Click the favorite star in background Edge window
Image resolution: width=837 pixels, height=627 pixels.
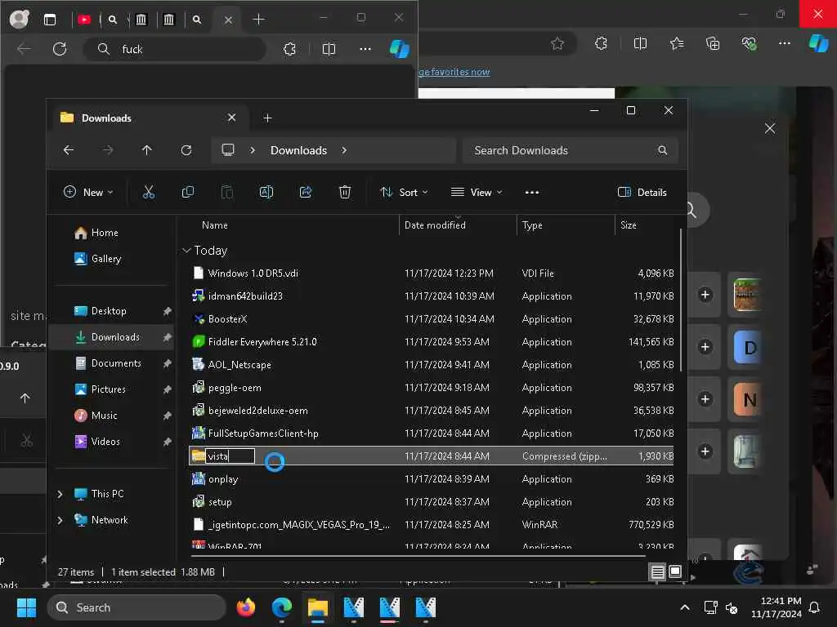pos(557,44)
